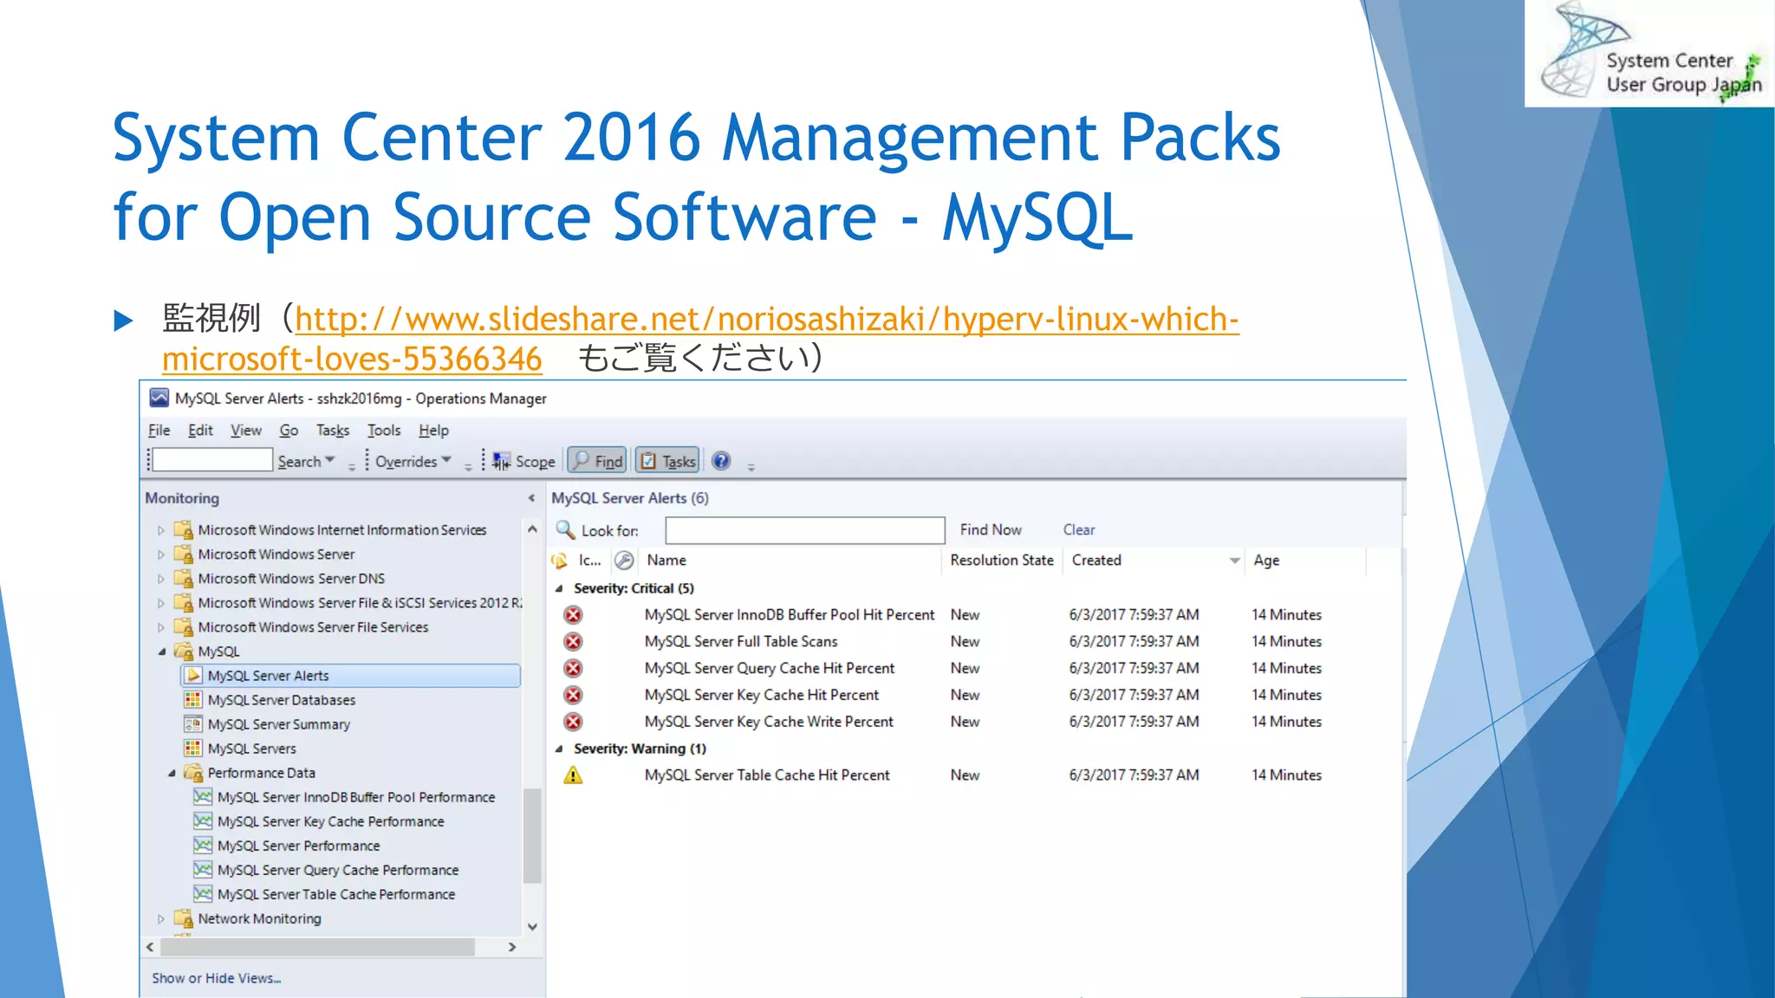Collapse the Monitoring navigation pane
The height and width of the screenshot is (998, 1775).
(531, 498)
